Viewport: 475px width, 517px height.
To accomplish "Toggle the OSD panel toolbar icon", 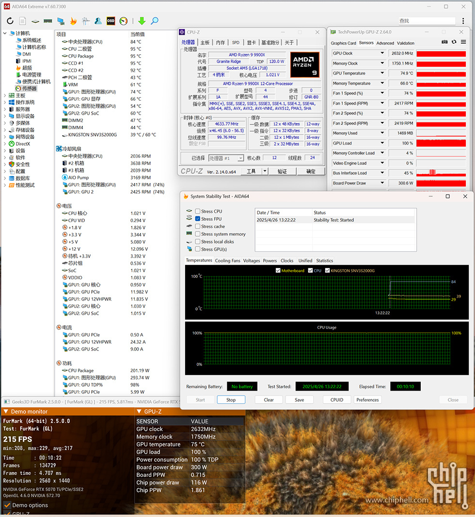I will point(111,21).
